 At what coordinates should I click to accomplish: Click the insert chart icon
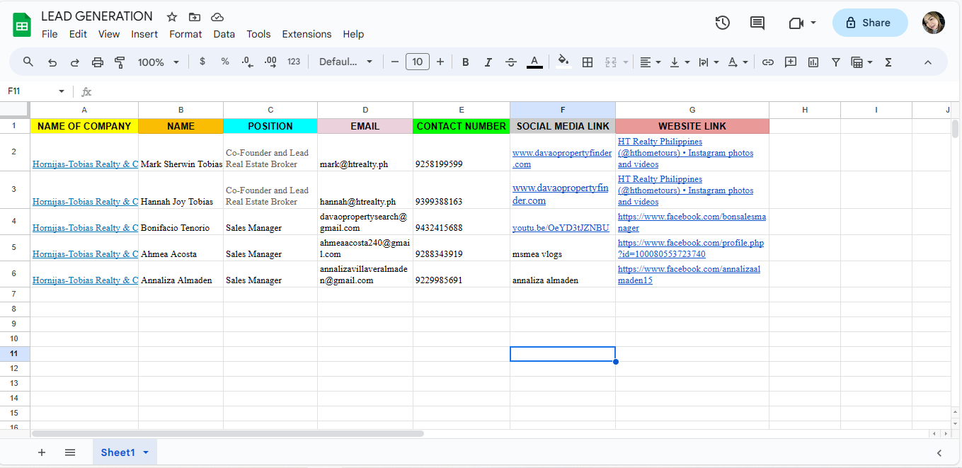[x=813, y=62]
